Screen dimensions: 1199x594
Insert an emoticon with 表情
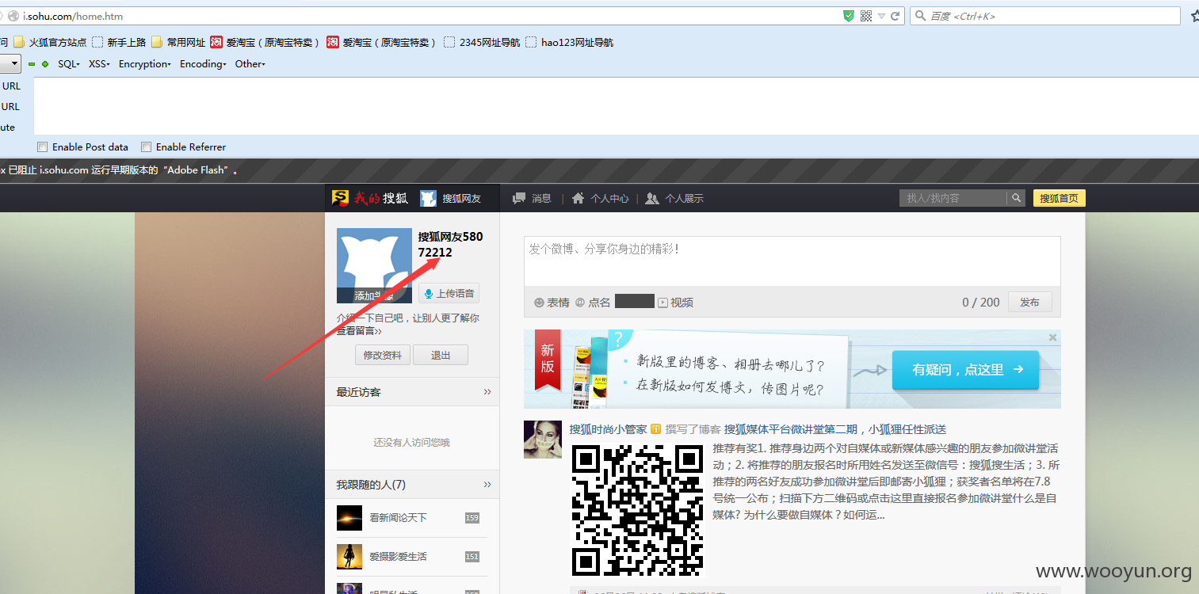552,302
